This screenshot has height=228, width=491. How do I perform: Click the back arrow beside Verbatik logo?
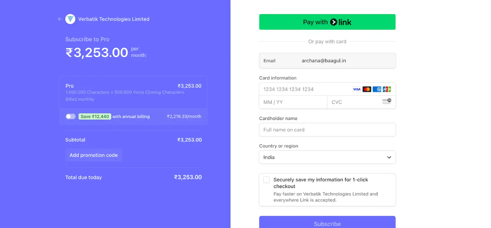[x=60, y=19]
